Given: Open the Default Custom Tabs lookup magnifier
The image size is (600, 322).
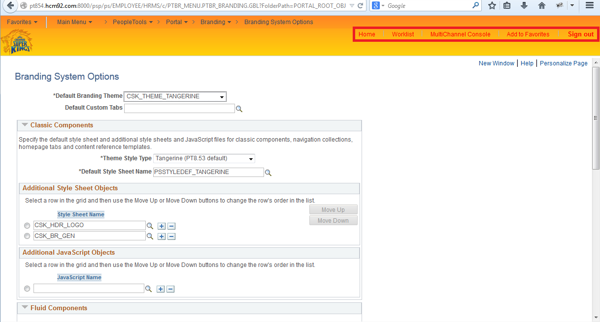Looking at the screenshot, I should [x=239, y=108].
